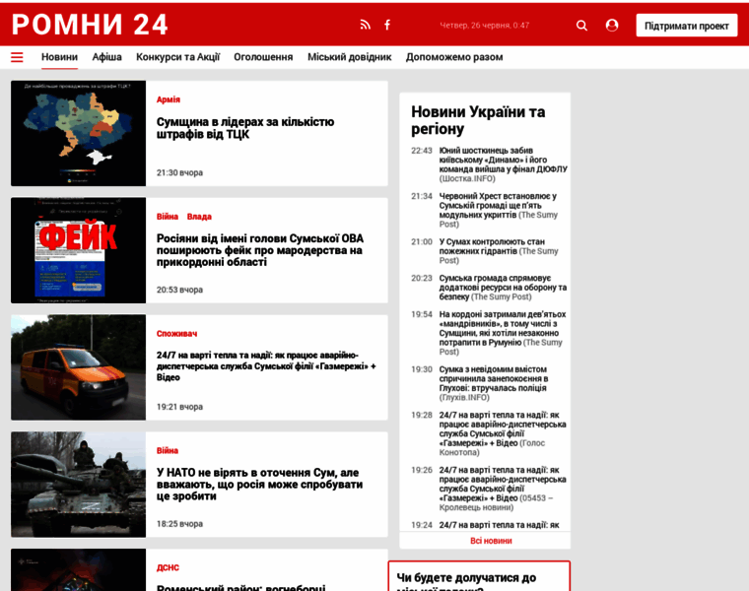Click the ФЕЙК article thumbnail
749x591 pixels.
78,250
